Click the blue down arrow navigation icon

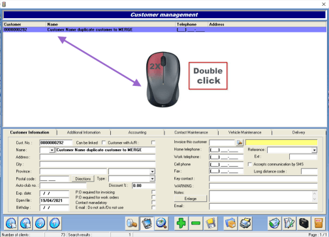click(40, 223)
